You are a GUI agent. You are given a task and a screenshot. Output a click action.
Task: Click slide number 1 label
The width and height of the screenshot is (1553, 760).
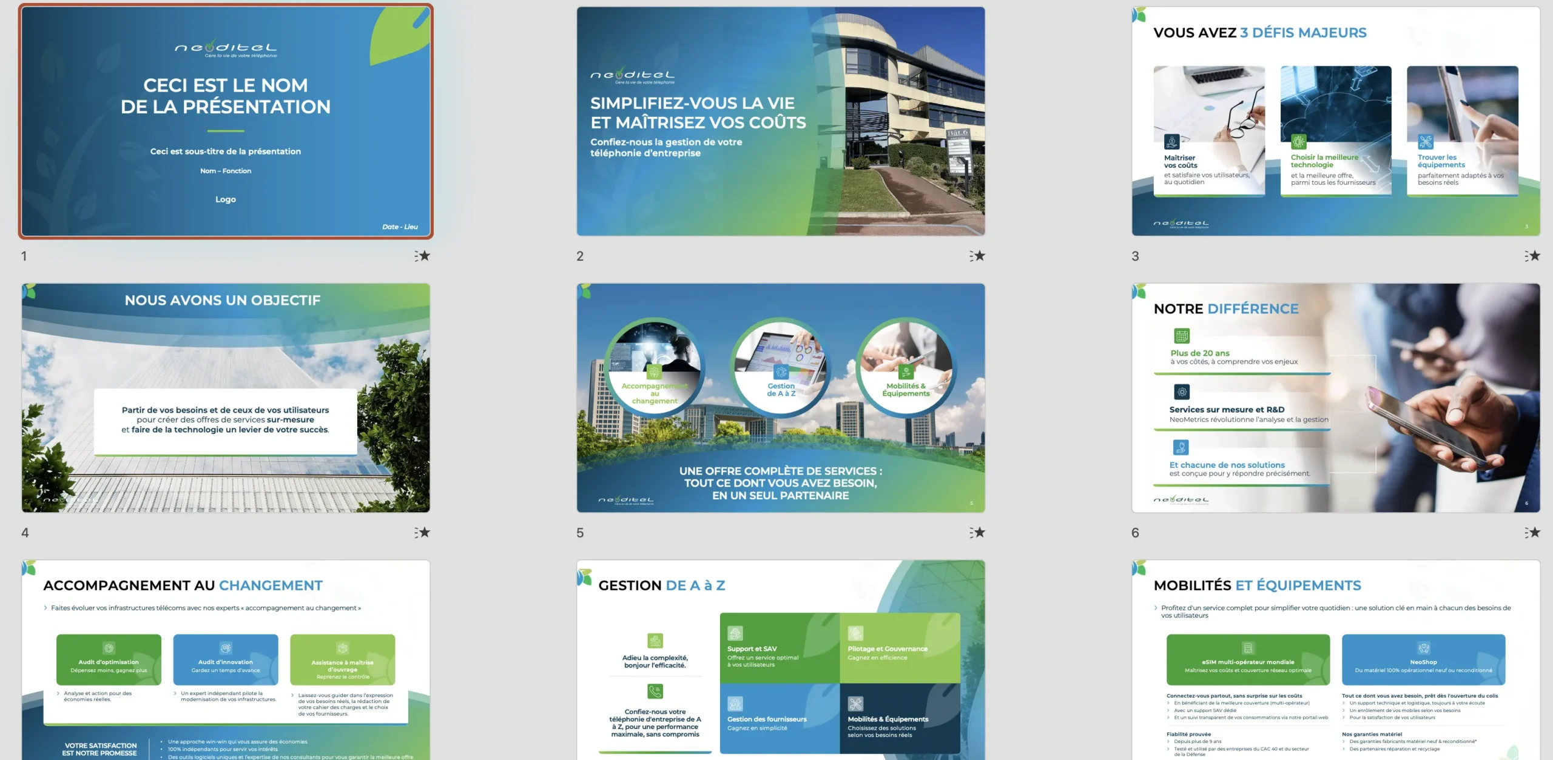(x=24, y=256)
